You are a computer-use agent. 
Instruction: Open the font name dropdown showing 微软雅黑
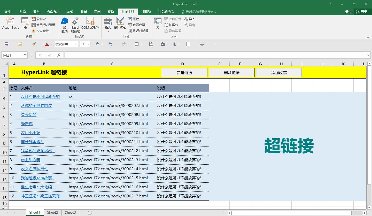point(76,44)
